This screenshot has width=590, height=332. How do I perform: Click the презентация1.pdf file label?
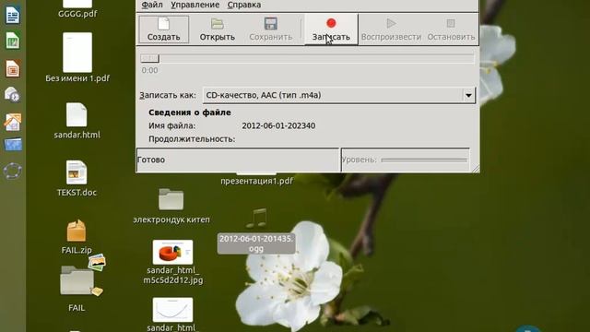(x=256, y=181)
